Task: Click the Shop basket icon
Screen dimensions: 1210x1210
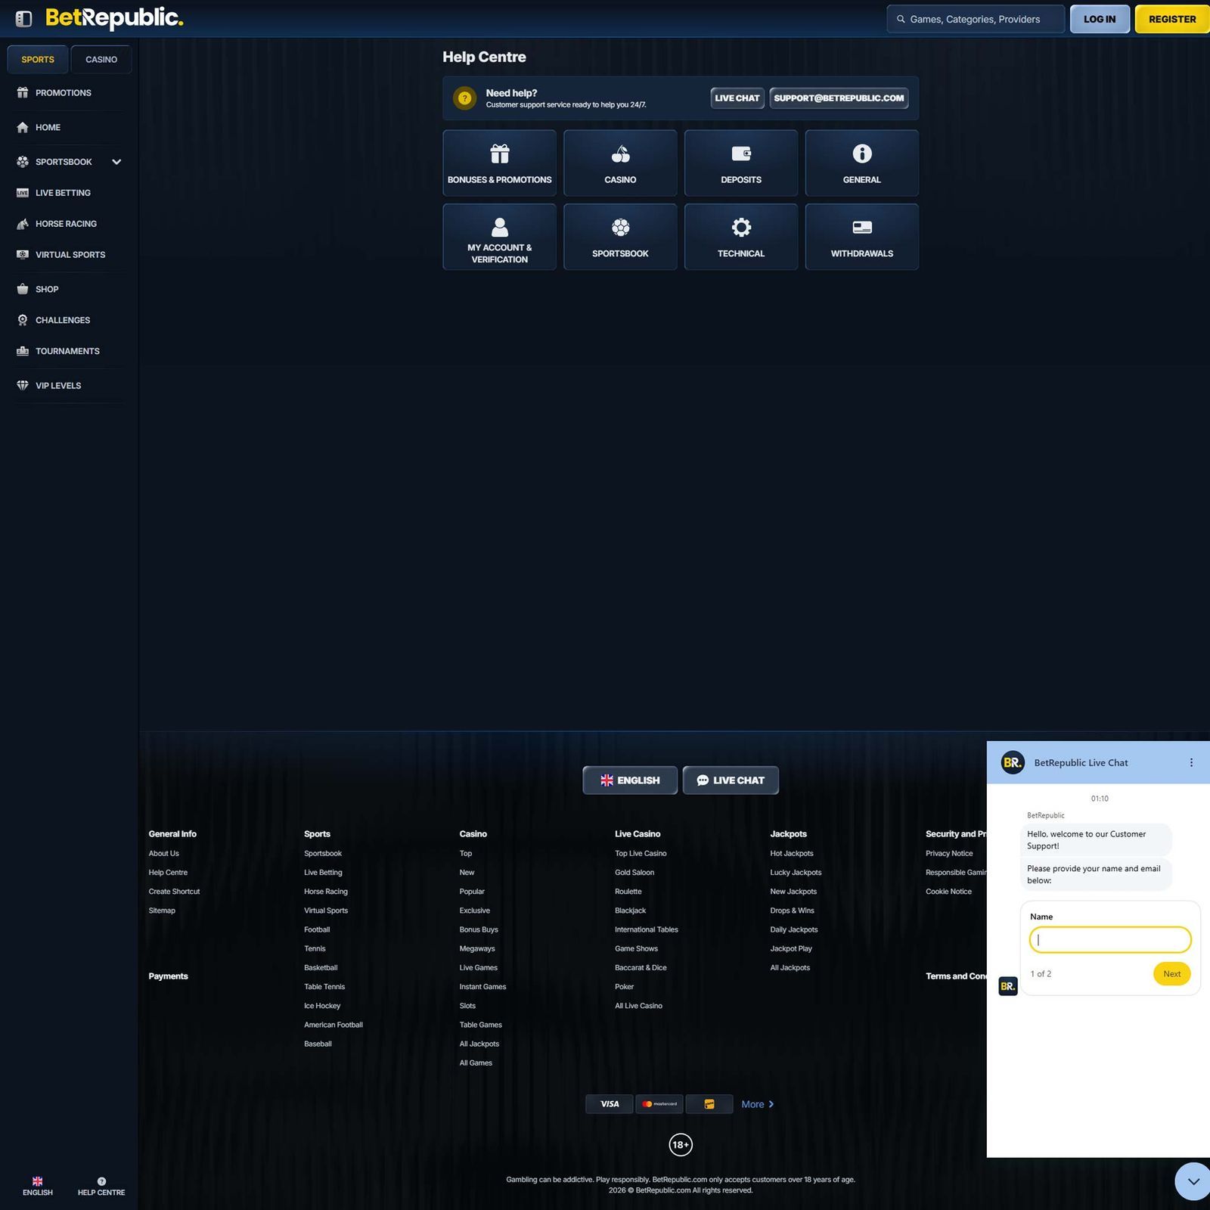Action: (23, 289)
